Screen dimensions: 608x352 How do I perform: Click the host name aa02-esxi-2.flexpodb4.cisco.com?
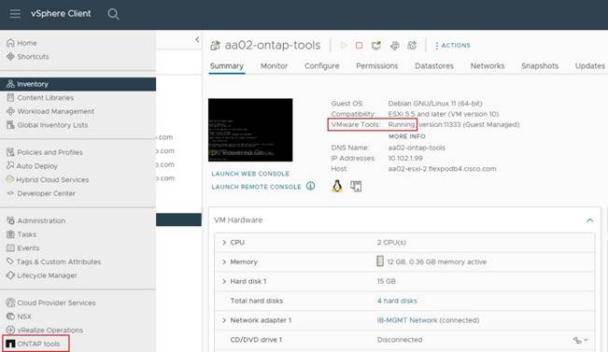click(x=442, y=169)
